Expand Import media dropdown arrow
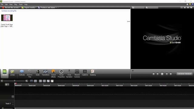Screen dimensions: 194x109 [x=36, y=8]
